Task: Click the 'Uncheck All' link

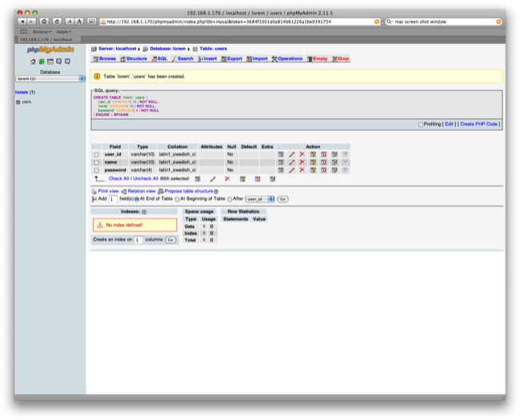Action: 146,178
